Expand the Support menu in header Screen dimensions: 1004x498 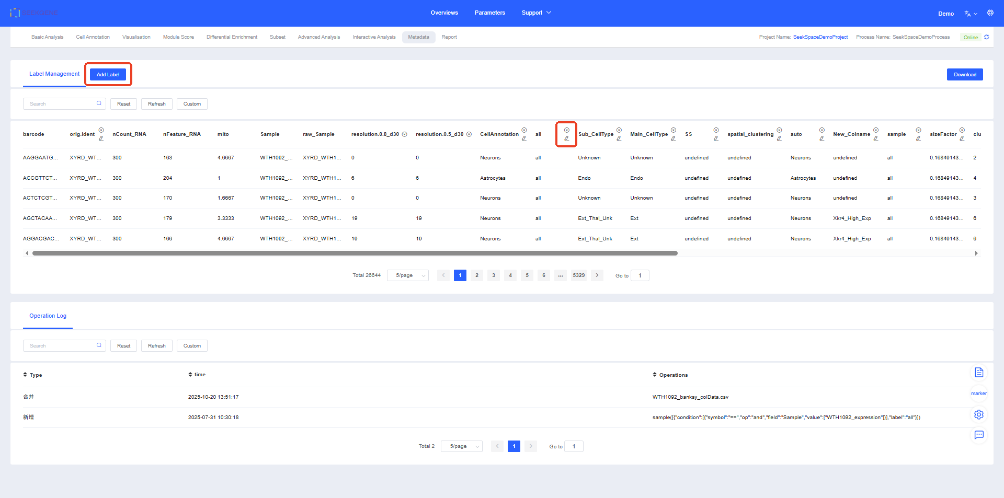pos(536,13)
